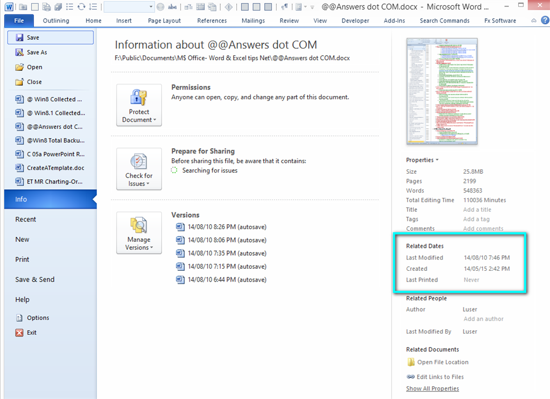Image resolution: width=550 pixels, height=399 pixels.
Task: Open the Protect Document dropdown button
Action: (139, 105)
